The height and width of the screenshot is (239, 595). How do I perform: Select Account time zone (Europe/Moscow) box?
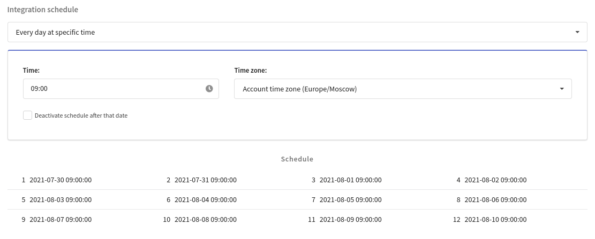(403, 89)
